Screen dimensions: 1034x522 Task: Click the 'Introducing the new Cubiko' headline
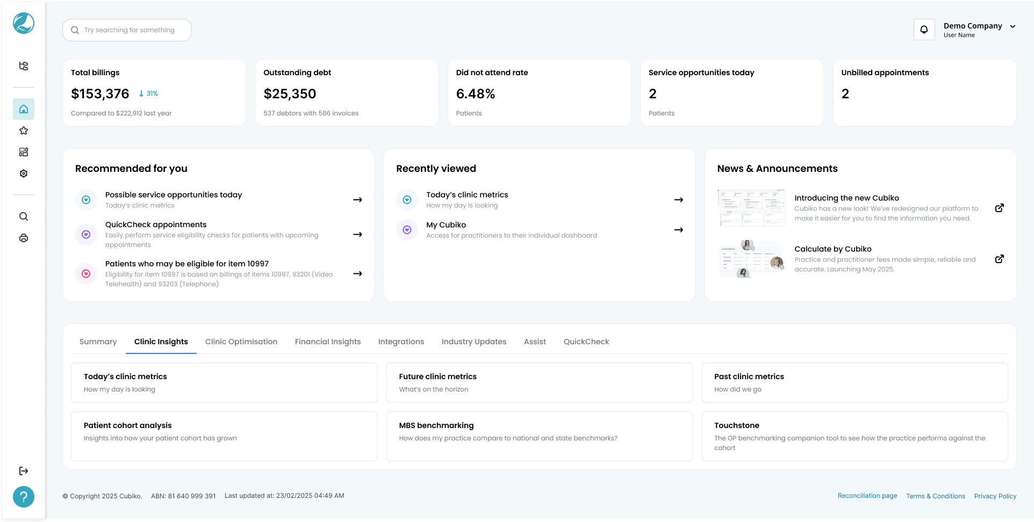tap(846, 198)
